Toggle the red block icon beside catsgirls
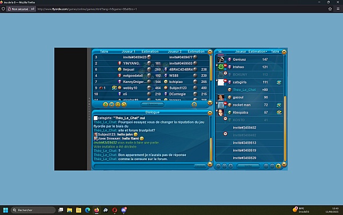Screen dimensions: 343x215 (x=225, y=81)
